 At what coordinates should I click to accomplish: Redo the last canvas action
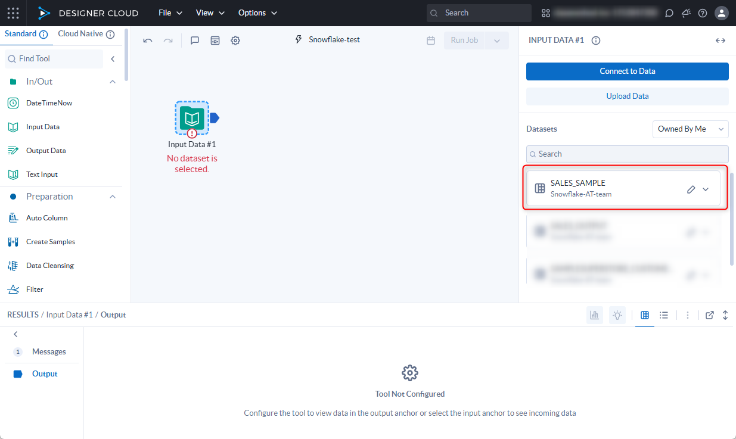click(x=168, y=41)
